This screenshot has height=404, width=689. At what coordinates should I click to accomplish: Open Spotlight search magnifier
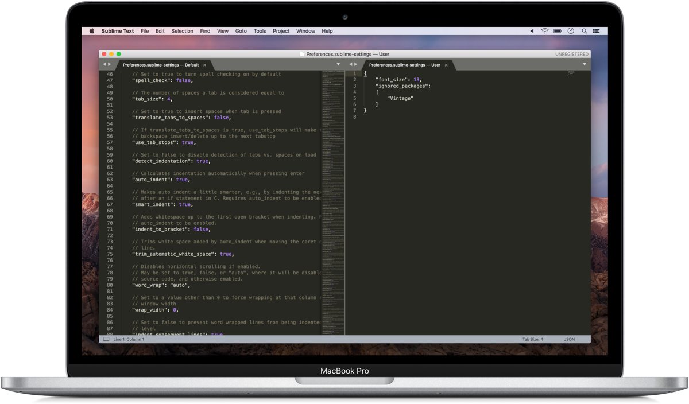pos(585,31)
